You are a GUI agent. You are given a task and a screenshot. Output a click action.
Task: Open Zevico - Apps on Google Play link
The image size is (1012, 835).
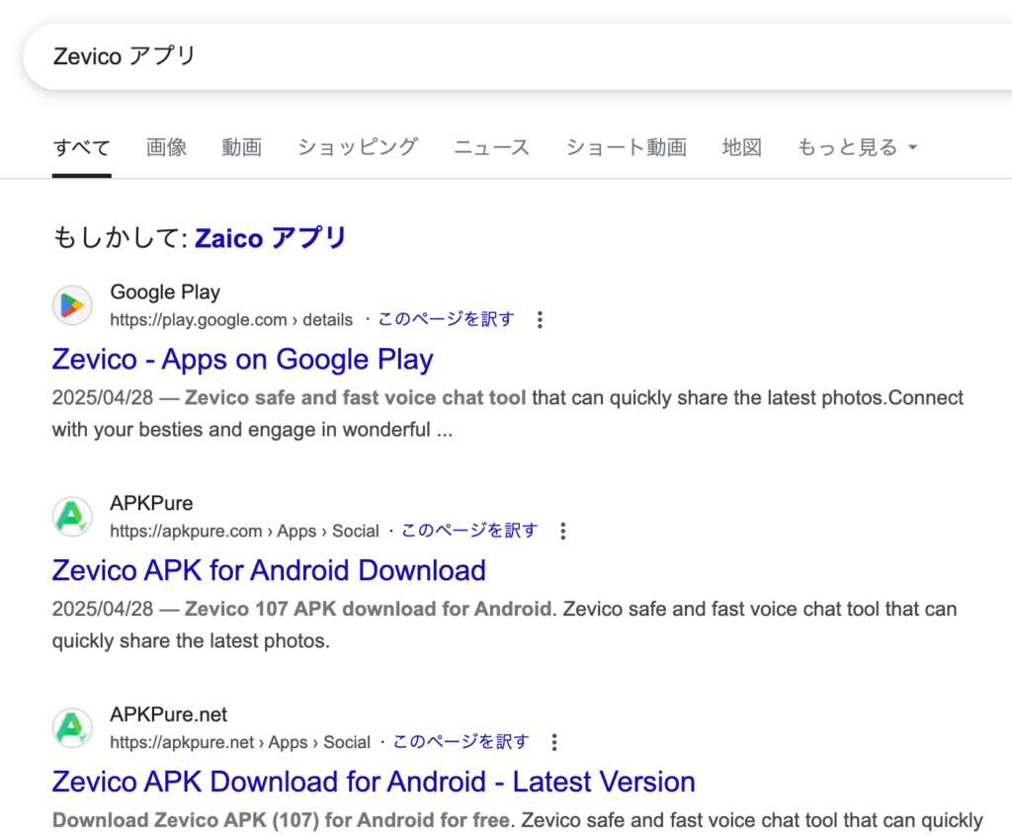[243, 360]
